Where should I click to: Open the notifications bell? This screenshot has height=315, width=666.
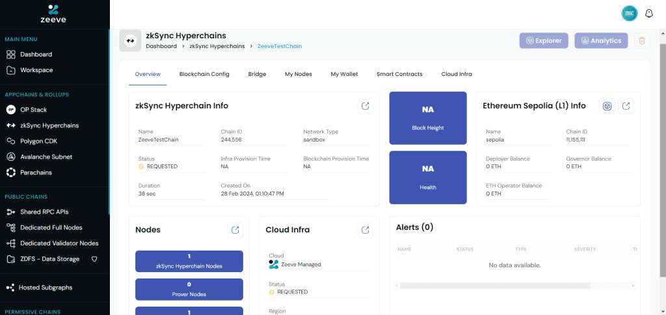[648, 14]
